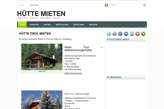Image resolution: width=164 pixels, height=109 pixels.
Task: Click the FEATURED VIDEO sidebar heading
Action: (119, 40)
